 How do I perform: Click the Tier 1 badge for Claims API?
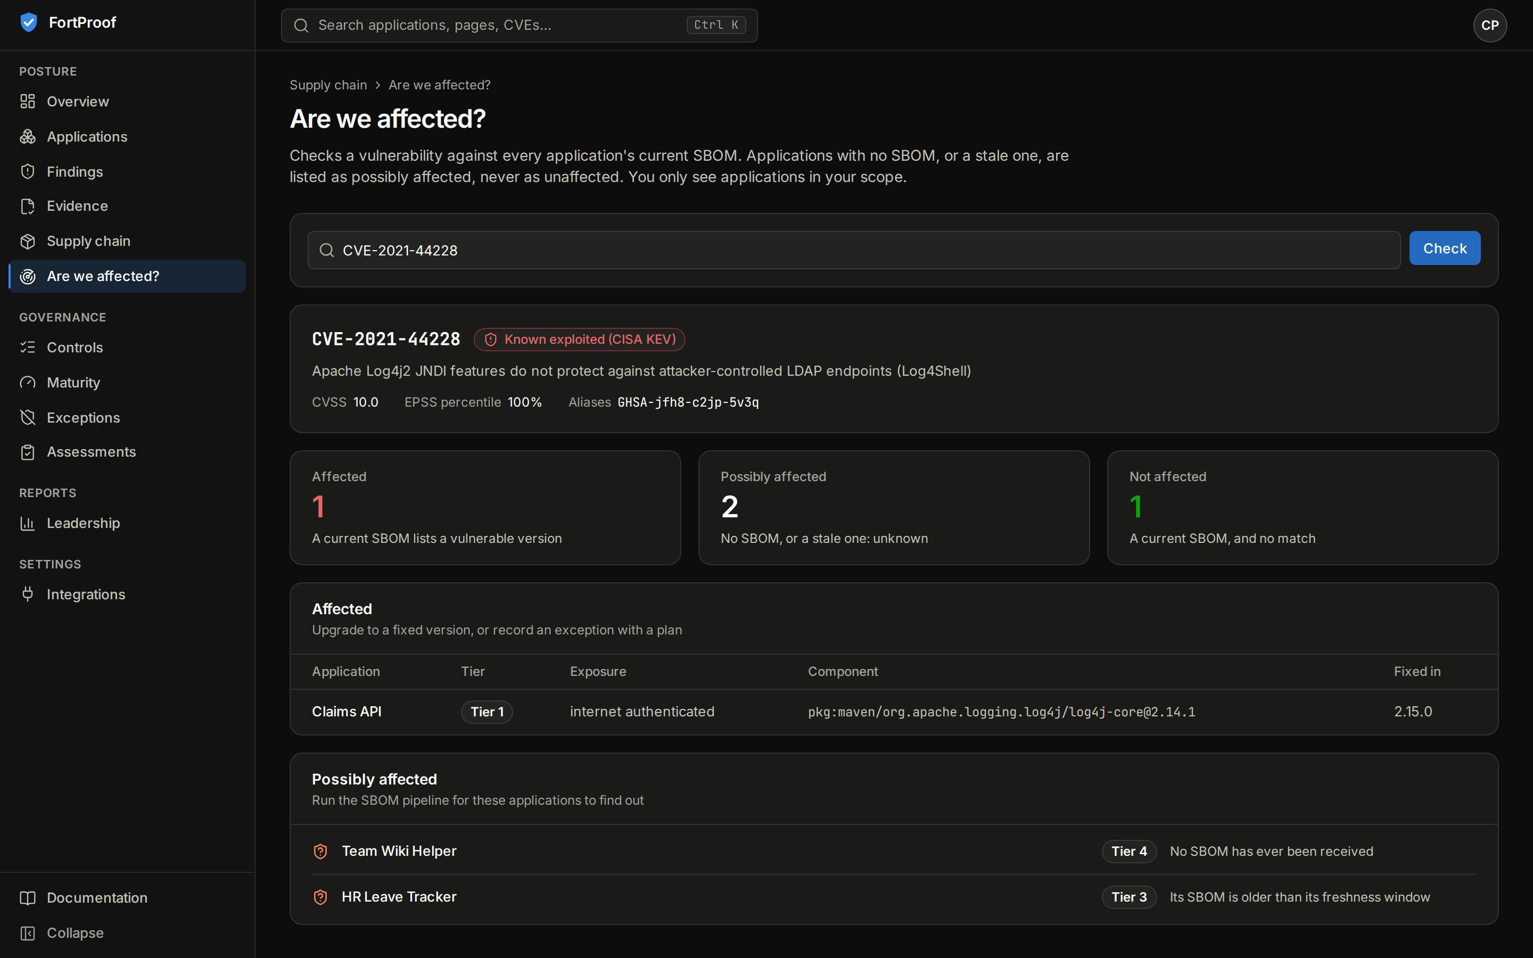tap(487, 712)
